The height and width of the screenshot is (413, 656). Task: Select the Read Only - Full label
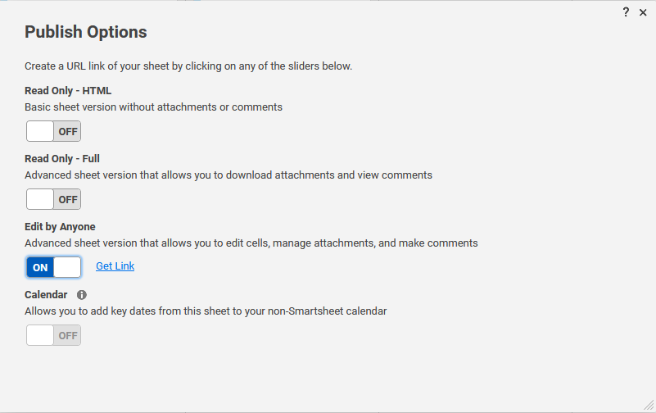[62, 159]
